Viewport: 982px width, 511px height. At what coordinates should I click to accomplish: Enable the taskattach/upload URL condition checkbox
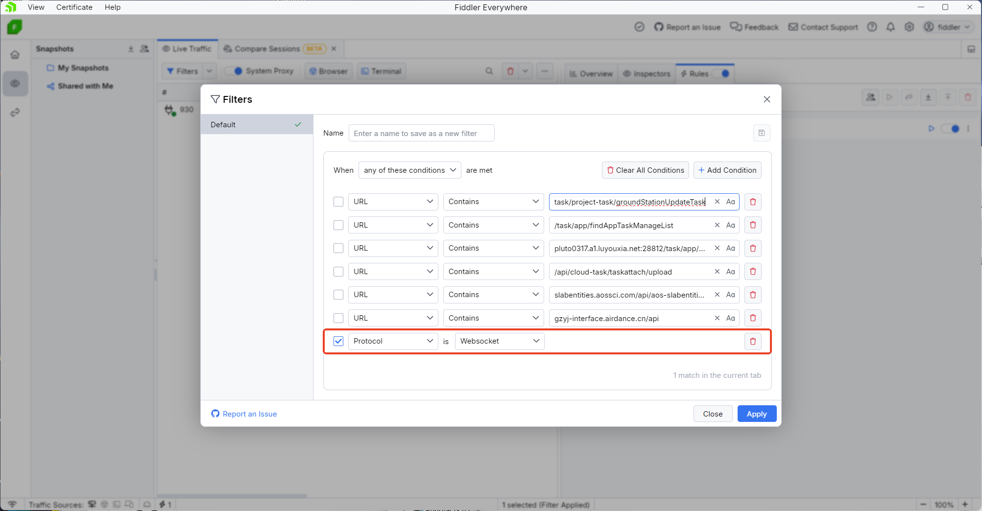338,272
